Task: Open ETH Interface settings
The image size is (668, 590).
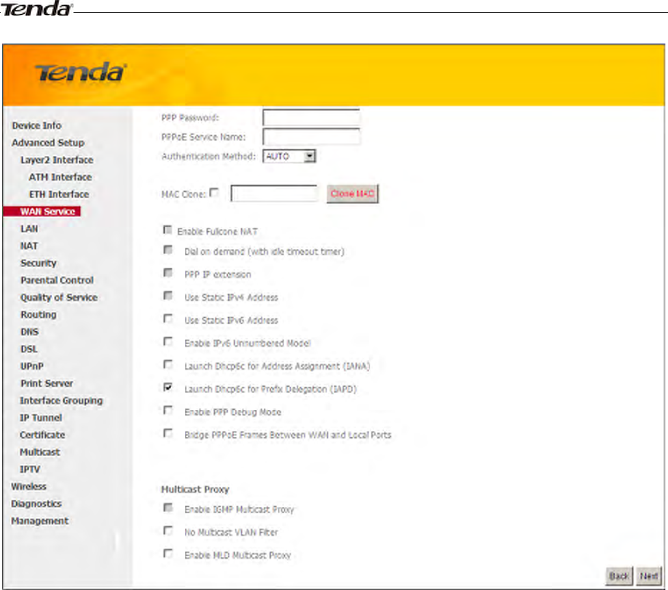Action: 59,194
